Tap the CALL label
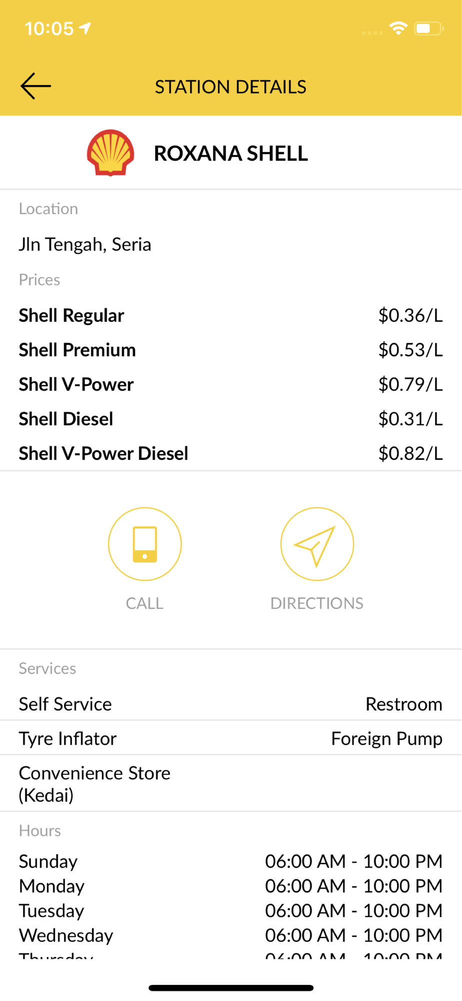462x1001 pixels. coord(144,603)
